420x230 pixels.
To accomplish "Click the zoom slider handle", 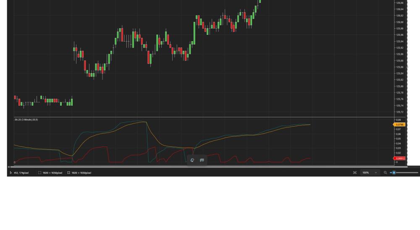I will [394, 173].
